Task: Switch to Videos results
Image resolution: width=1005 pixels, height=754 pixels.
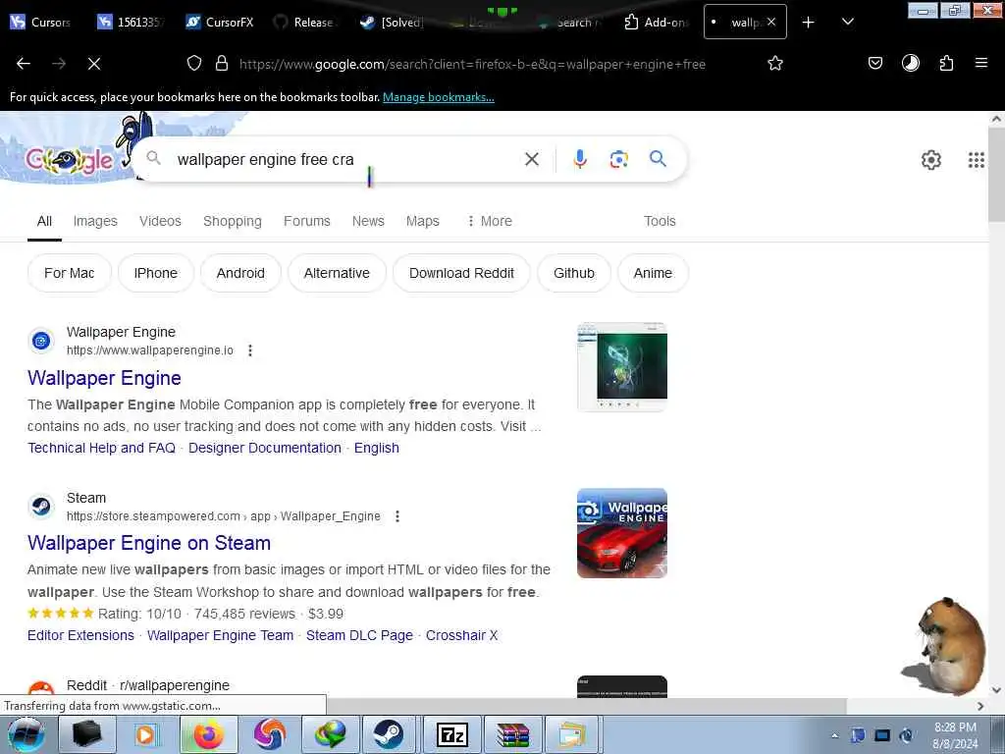Action: 160,221
